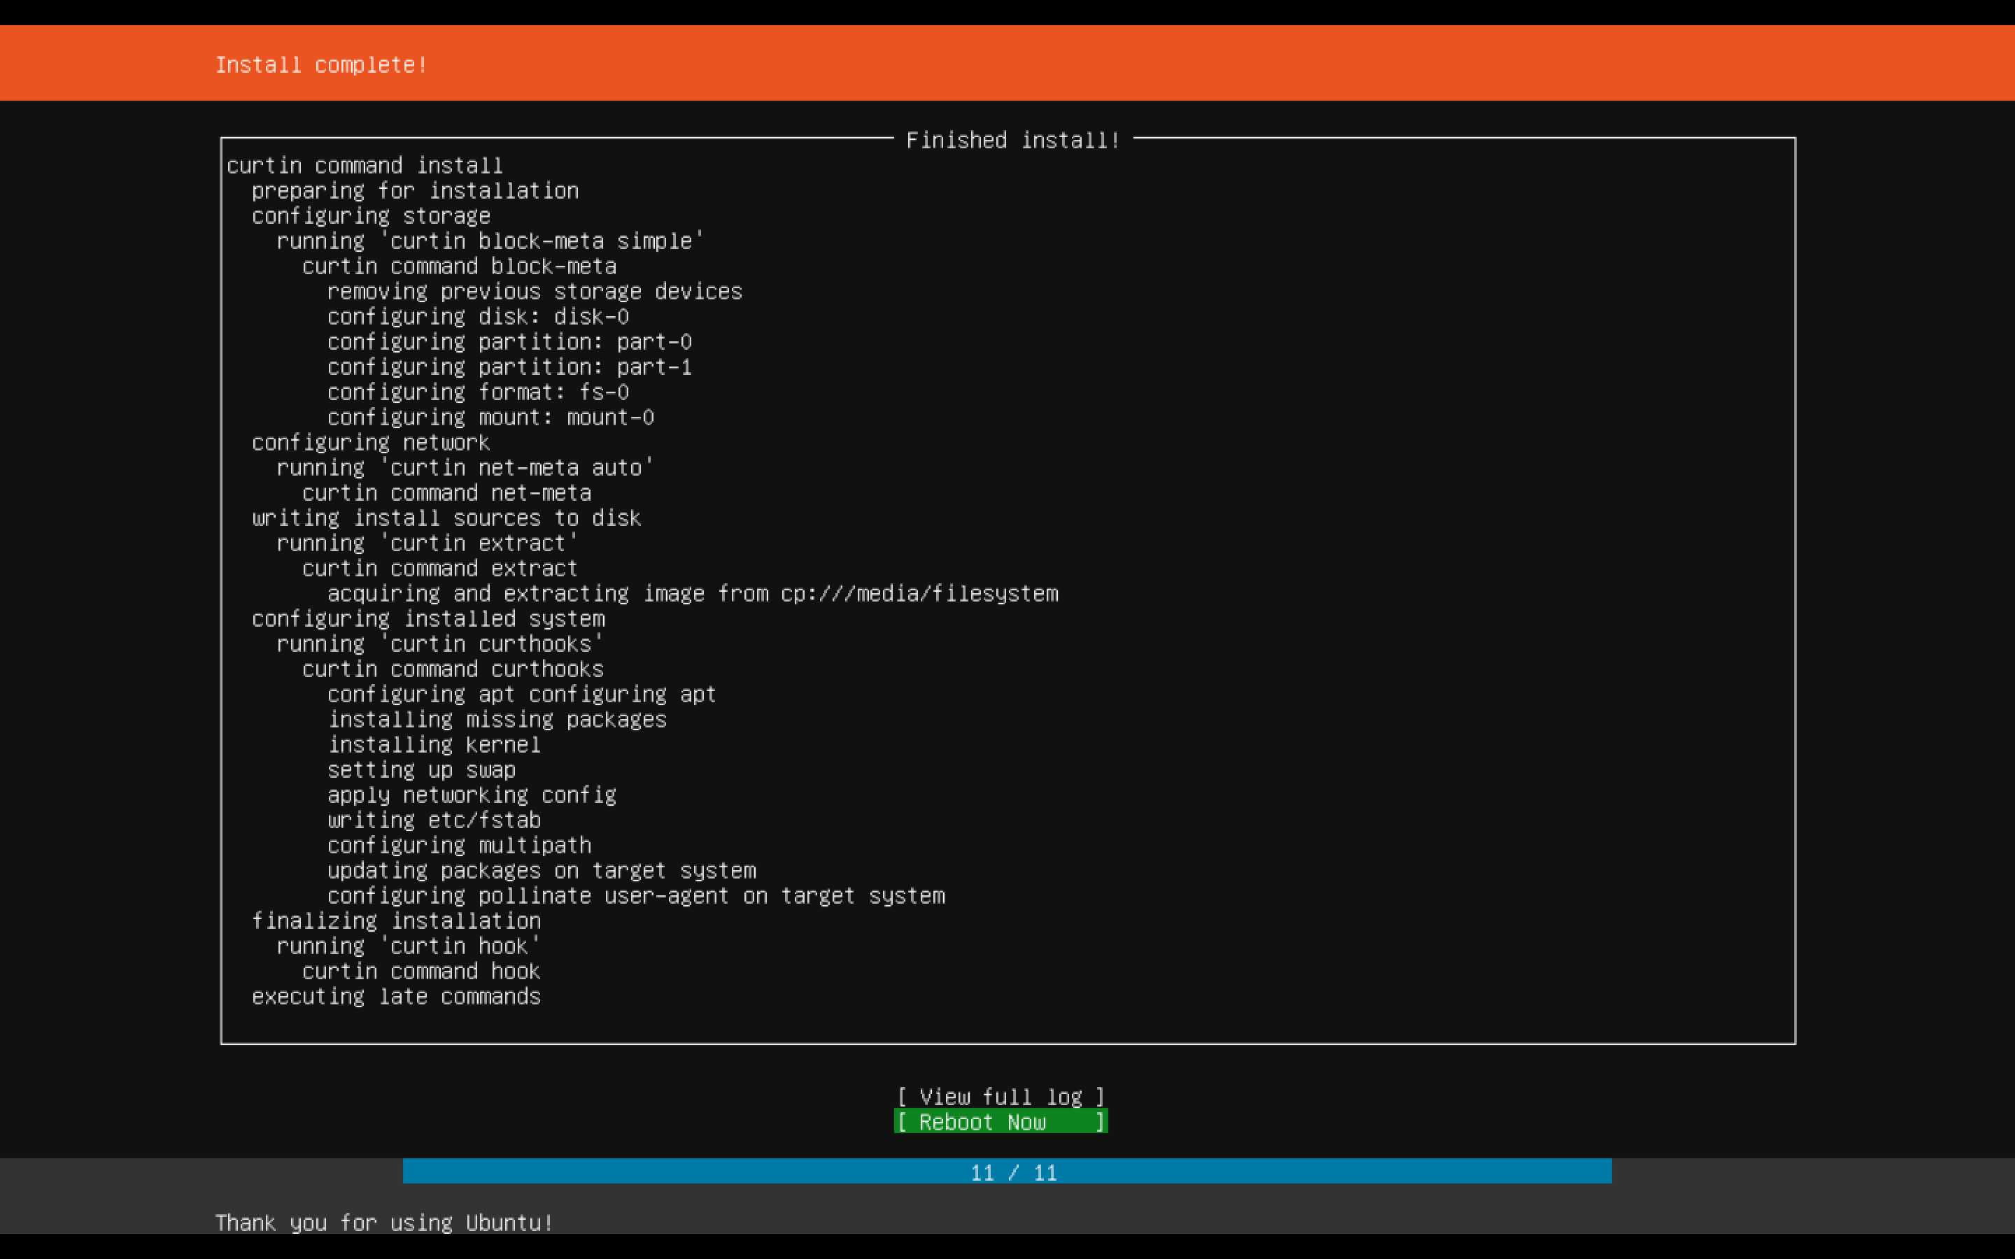Click the 'installing kernel' log line
This screenshot has height=1259, width=2015.
click(434, 744)
